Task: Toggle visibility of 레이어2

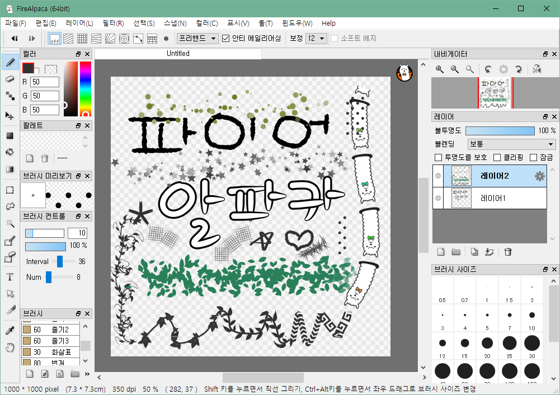Action: coord(438,176)
